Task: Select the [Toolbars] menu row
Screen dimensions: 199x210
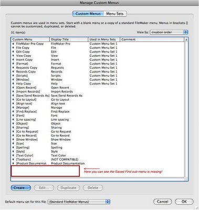Action: tap(98, 160)
